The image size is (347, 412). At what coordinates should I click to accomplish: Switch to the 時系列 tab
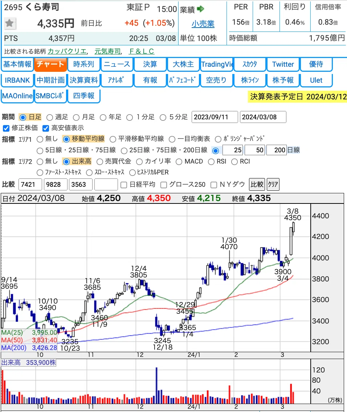point(83,65)
